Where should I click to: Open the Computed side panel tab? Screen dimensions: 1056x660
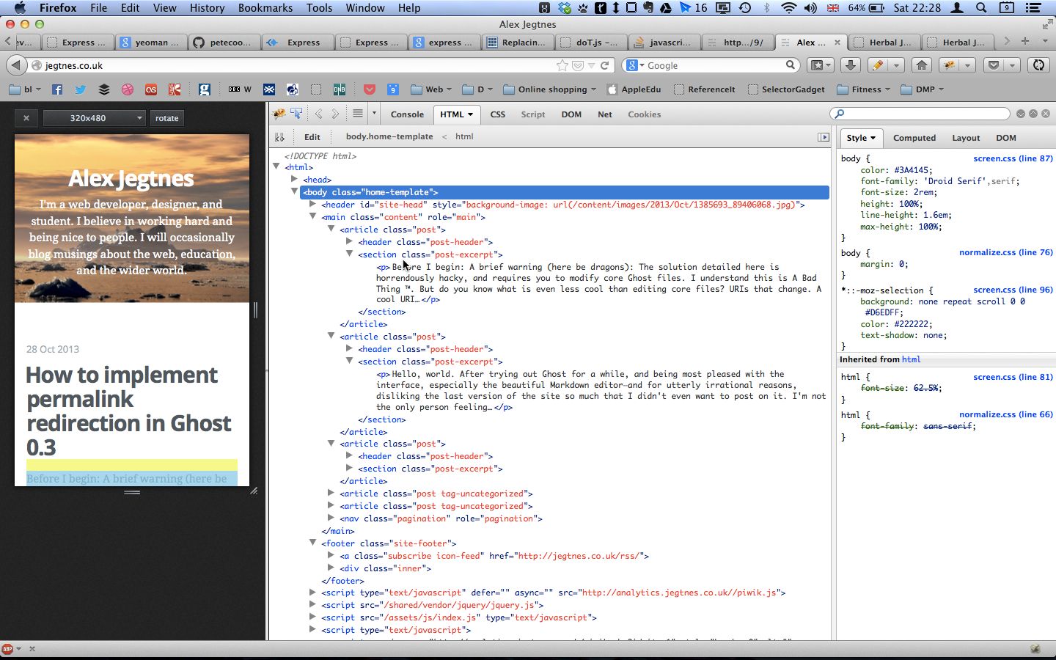(x=914, y=138)
